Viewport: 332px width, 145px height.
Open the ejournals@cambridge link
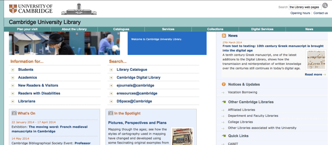pyautogui.click(x=136, y=85)
